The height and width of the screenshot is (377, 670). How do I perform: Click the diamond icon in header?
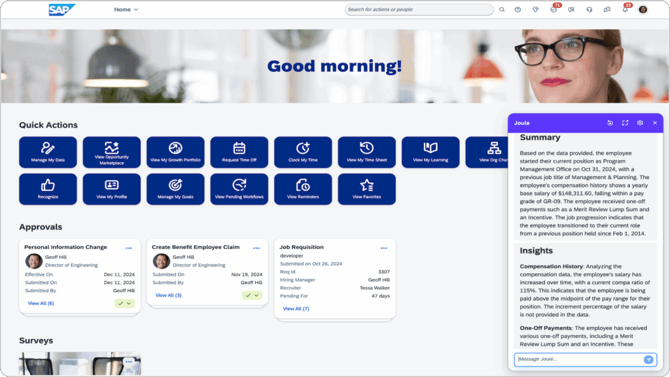click(535, 9)
